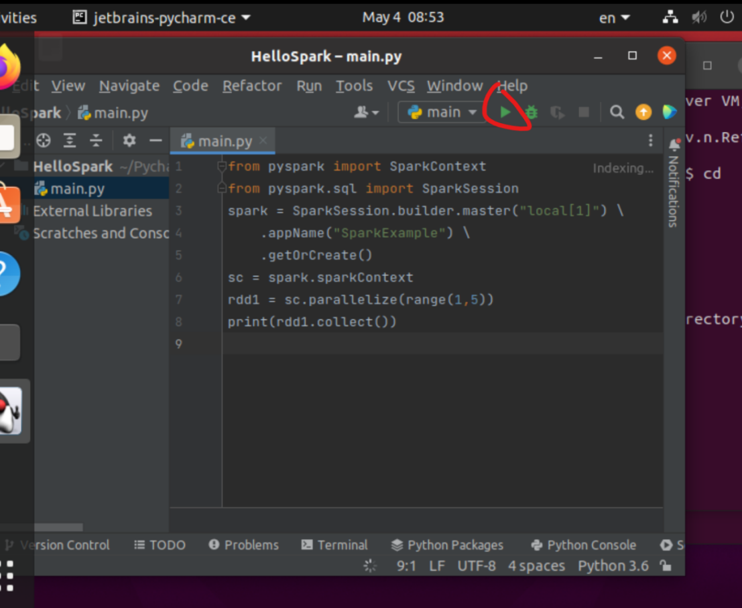This screenshot has width=742, height=608.
Task: Start debugging with the green bug icon
Action: 532,112
